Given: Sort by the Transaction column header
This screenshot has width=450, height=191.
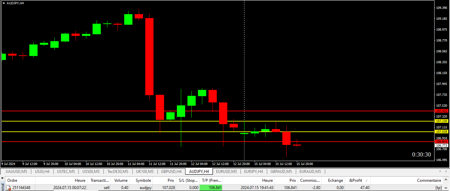Looking at the screenshot, I should [x=99, y=180].
